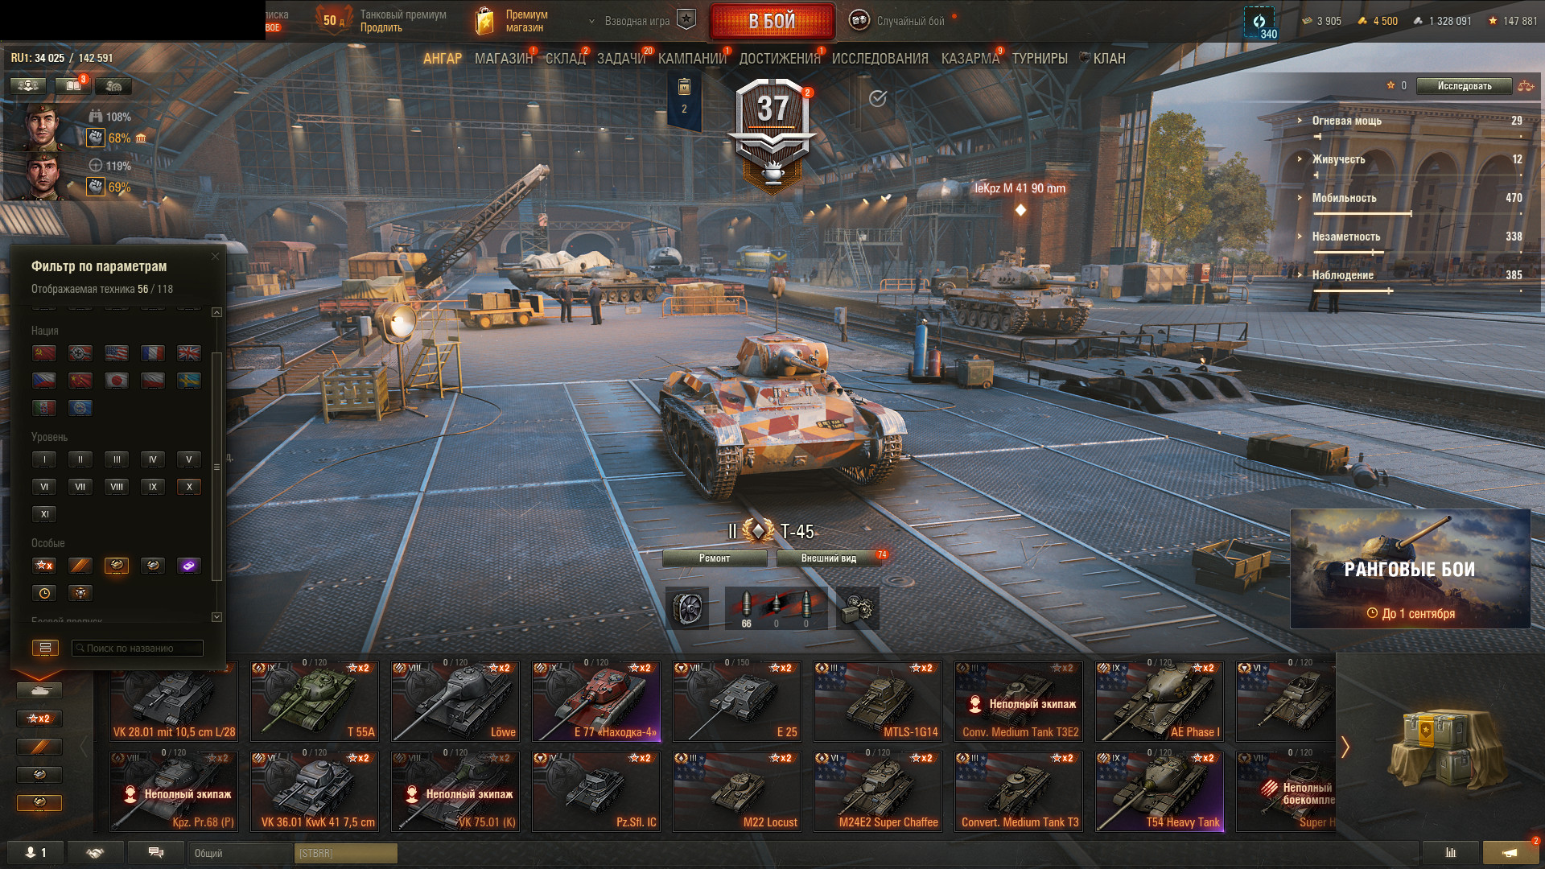Open the ammunition shells panel
The image size is (1545, 869).
point(776,607)
